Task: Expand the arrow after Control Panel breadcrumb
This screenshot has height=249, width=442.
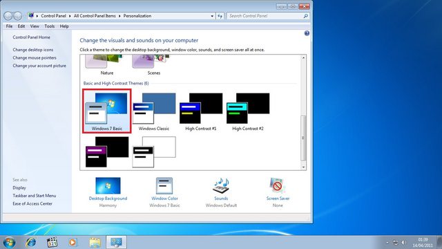Action: [70, 16]
